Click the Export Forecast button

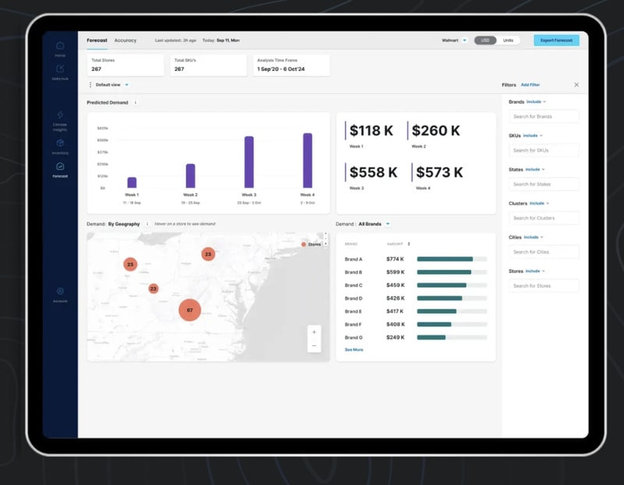(x=556, y=40)
